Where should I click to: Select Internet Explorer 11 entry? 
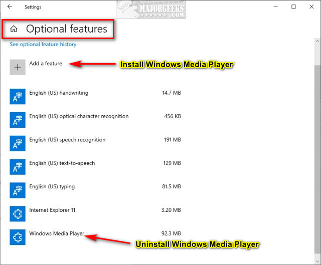(52, 210)
